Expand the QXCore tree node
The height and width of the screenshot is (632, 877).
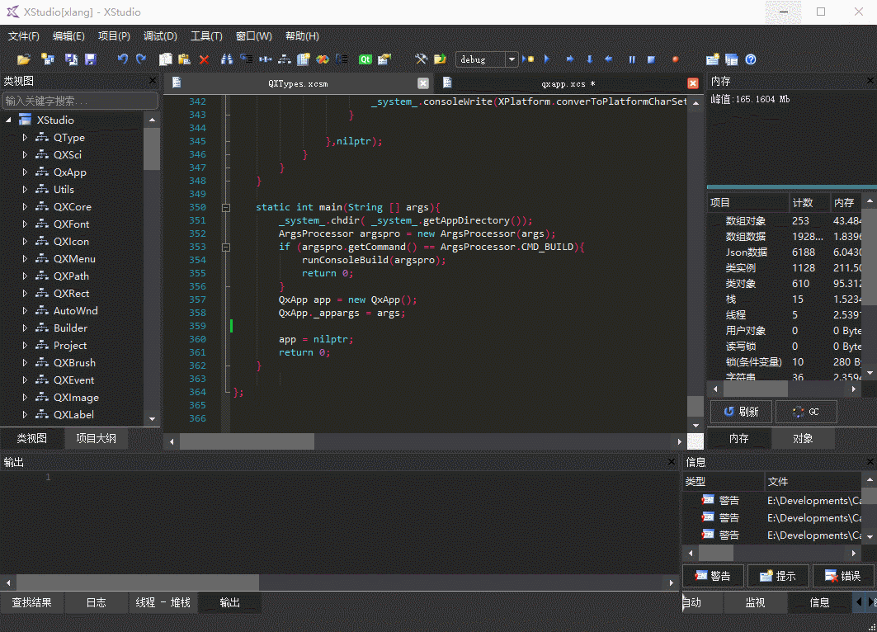[25, 207]
